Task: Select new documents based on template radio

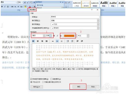Action: [43, 82]
